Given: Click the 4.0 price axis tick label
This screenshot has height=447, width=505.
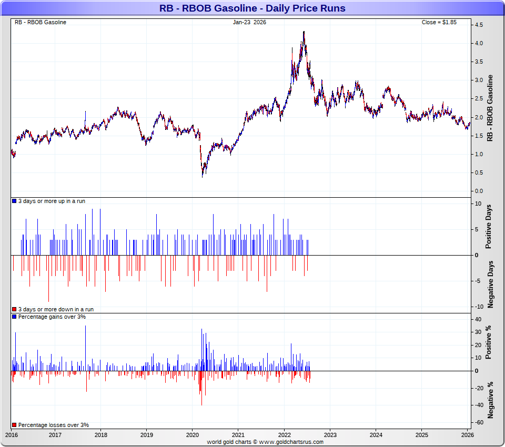Looking at the screenshot, I should [x=479, y=43].
